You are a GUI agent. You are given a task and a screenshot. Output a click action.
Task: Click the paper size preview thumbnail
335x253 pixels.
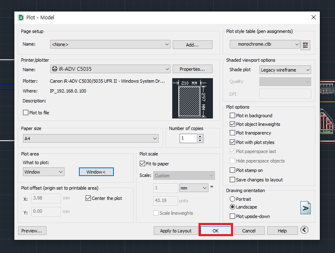coord(192,98)
